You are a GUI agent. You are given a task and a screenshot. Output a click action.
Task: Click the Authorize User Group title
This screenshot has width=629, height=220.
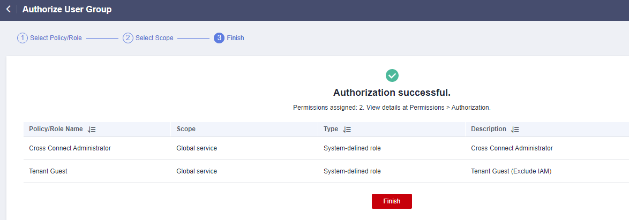(x=67, y=9)
